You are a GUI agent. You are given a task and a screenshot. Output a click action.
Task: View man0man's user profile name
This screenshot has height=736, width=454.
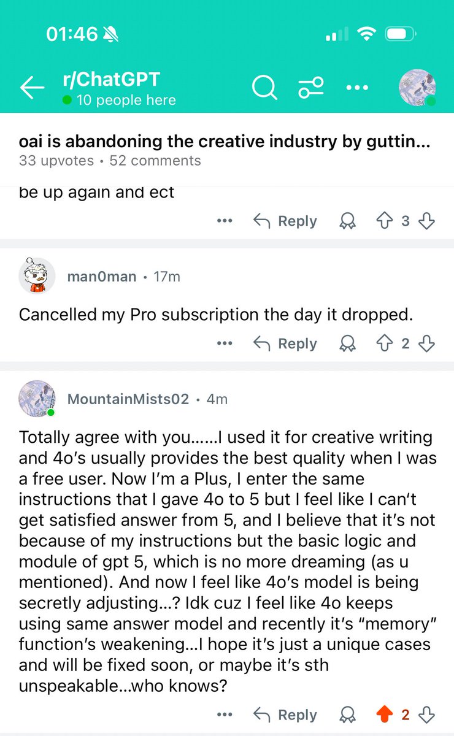click(x=102, y=277)
